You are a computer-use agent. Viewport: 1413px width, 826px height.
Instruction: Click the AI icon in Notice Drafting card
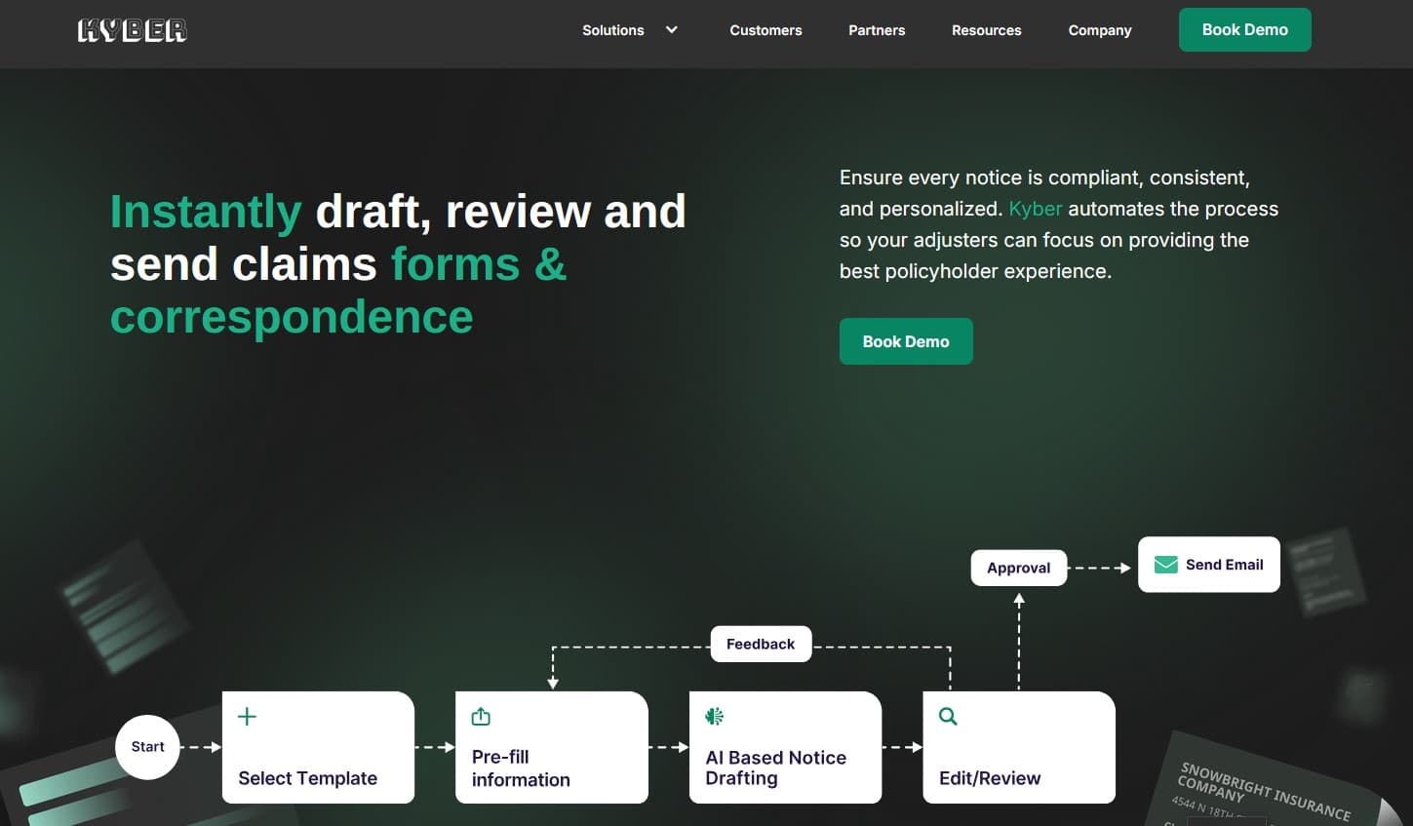click(715, 717)
